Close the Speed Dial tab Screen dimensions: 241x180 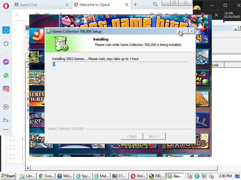pyautogui.click(x=67, y=5)
